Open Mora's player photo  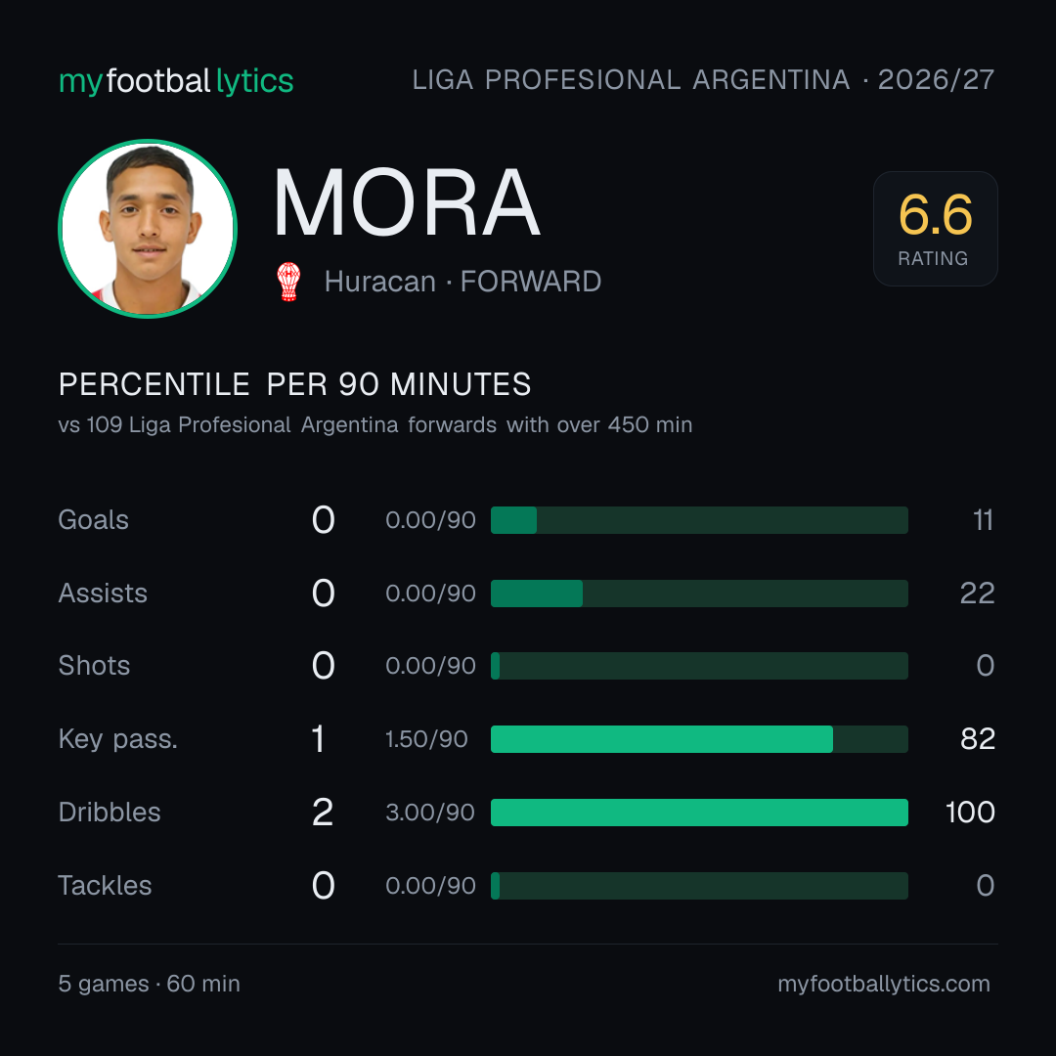click(x=148, y=228)
